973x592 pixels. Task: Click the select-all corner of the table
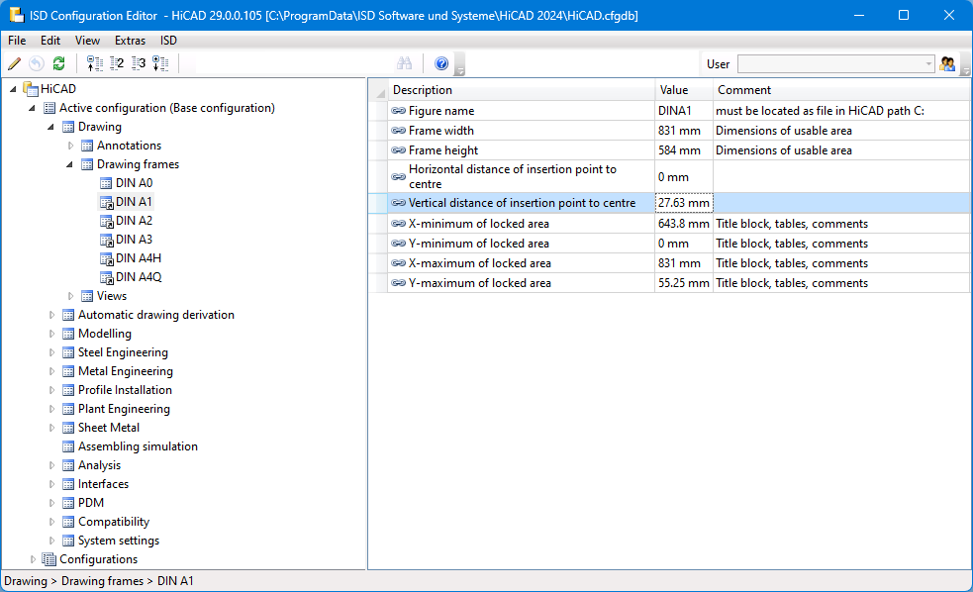click(x=378, y=90)
